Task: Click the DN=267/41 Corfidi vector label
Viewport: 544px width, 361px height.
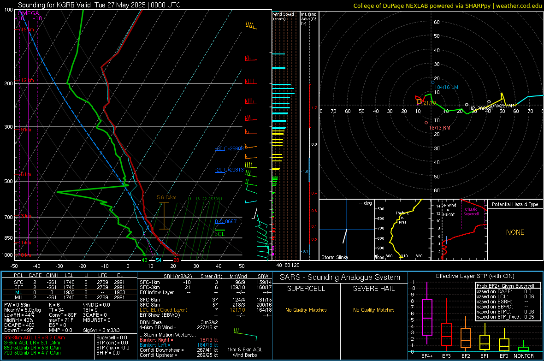Action: pos(503,106)
